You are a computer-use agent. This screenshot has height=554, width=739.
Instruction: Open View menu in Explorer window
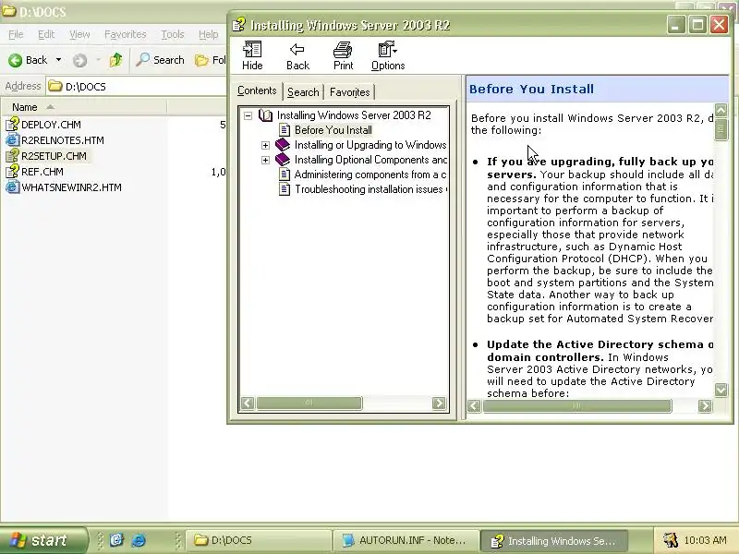click(79, 34)
